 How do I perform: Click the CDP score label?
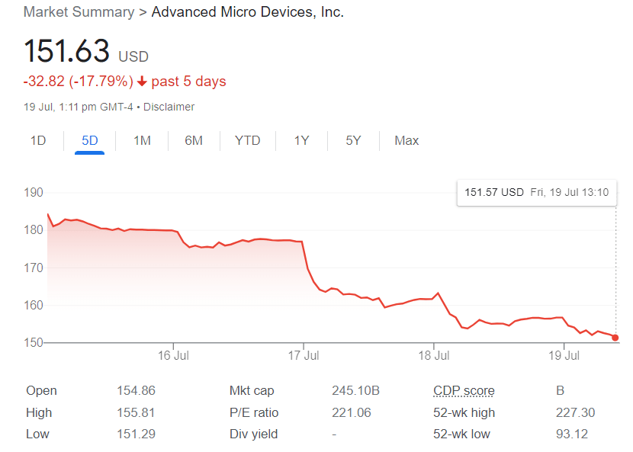click(x=464, y=391)
